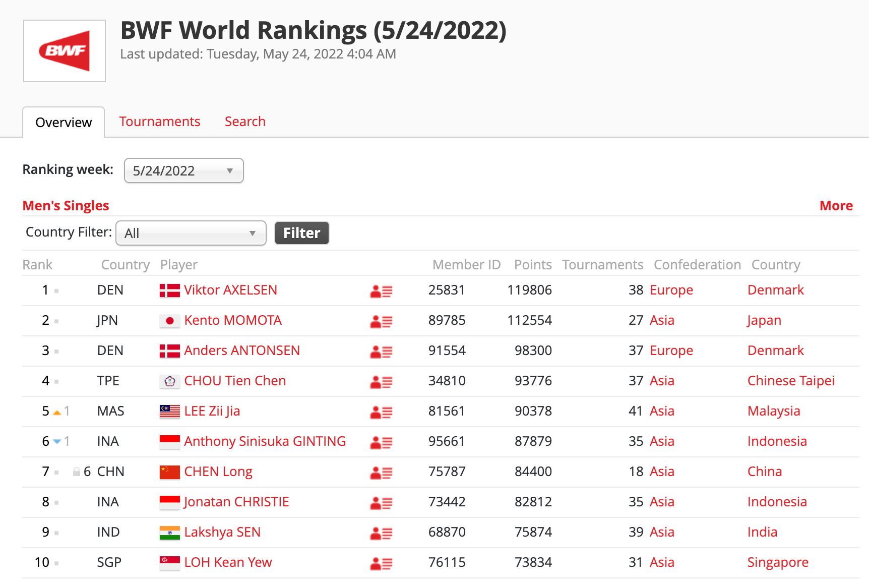Switch to the Tournaments tab

pyautogui.click(x=159, y=122)
